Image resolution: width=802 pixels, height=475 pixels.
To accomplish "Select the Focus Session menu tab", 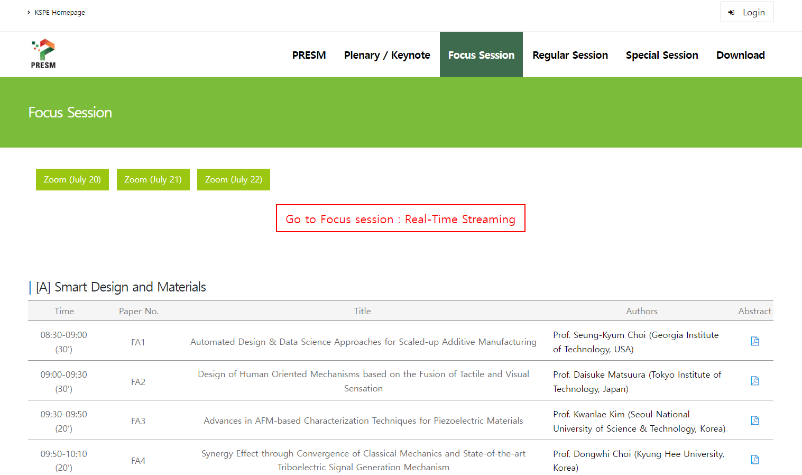I will [481, 55].
